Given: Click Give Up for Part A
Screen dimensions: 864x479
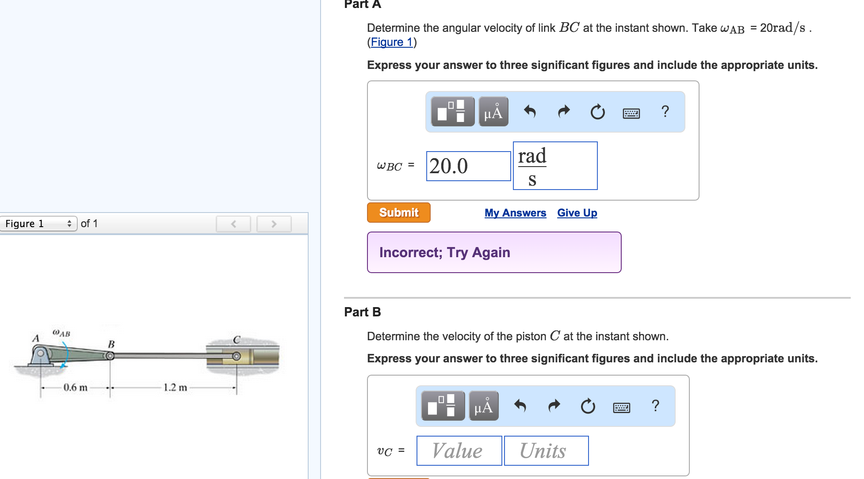Looking at the screenshot, I should pos(577,213).
